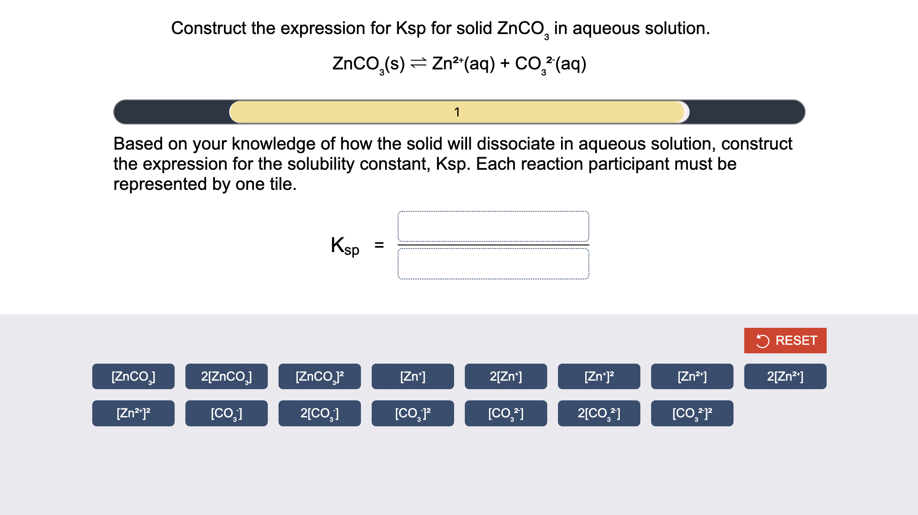Select the [Zn²⁺]² tile
The height and width of the screenshot is (515, 918).
click(x=133, y=413)
